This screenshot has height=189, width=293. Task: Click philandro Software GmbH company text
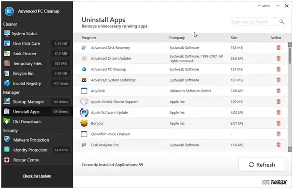[x=190, y=91]
